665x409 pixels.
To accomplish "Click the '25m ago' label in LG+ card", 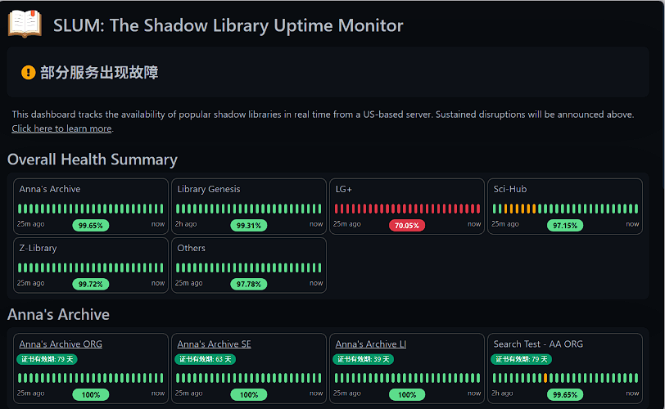I will point(347,224).
